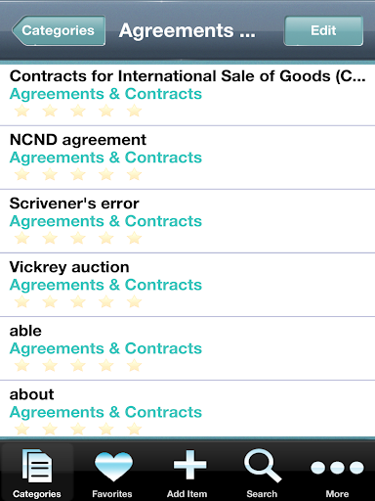Select the Scrivener's error entry

coord(187,221)
